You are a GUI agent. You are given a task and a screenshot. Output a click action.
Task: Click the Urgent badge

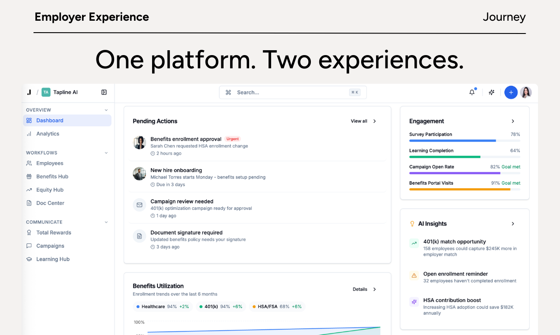(x=232, y=139)
